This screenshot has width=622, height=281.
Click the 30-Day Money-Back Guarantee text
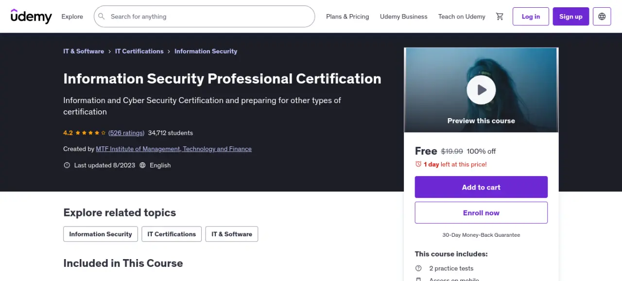coord(481,235)
